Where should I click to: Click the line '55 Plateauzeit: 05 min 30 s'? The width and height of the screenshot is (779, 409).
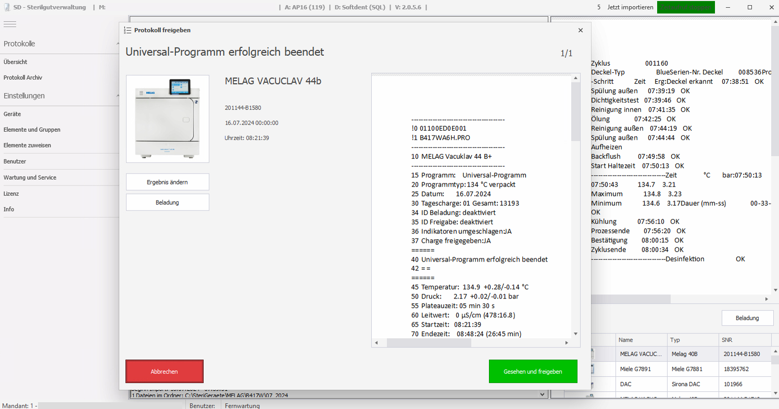point(453,306)
